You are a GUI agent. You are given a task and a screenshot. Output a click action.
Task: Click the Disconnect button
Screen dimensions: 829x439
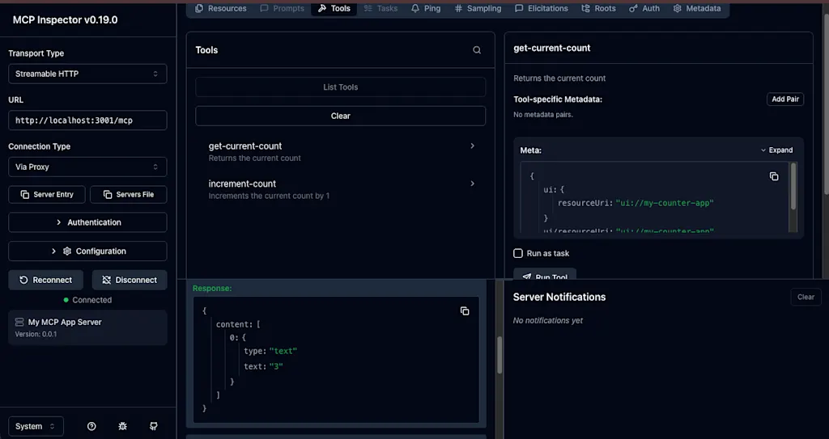[130, 280]
